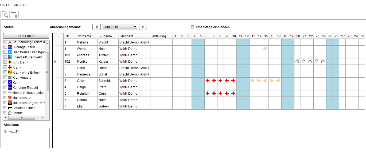
Task: Click Gaby Schmidt's red cross on day 6
Action: tap(208, 81)
